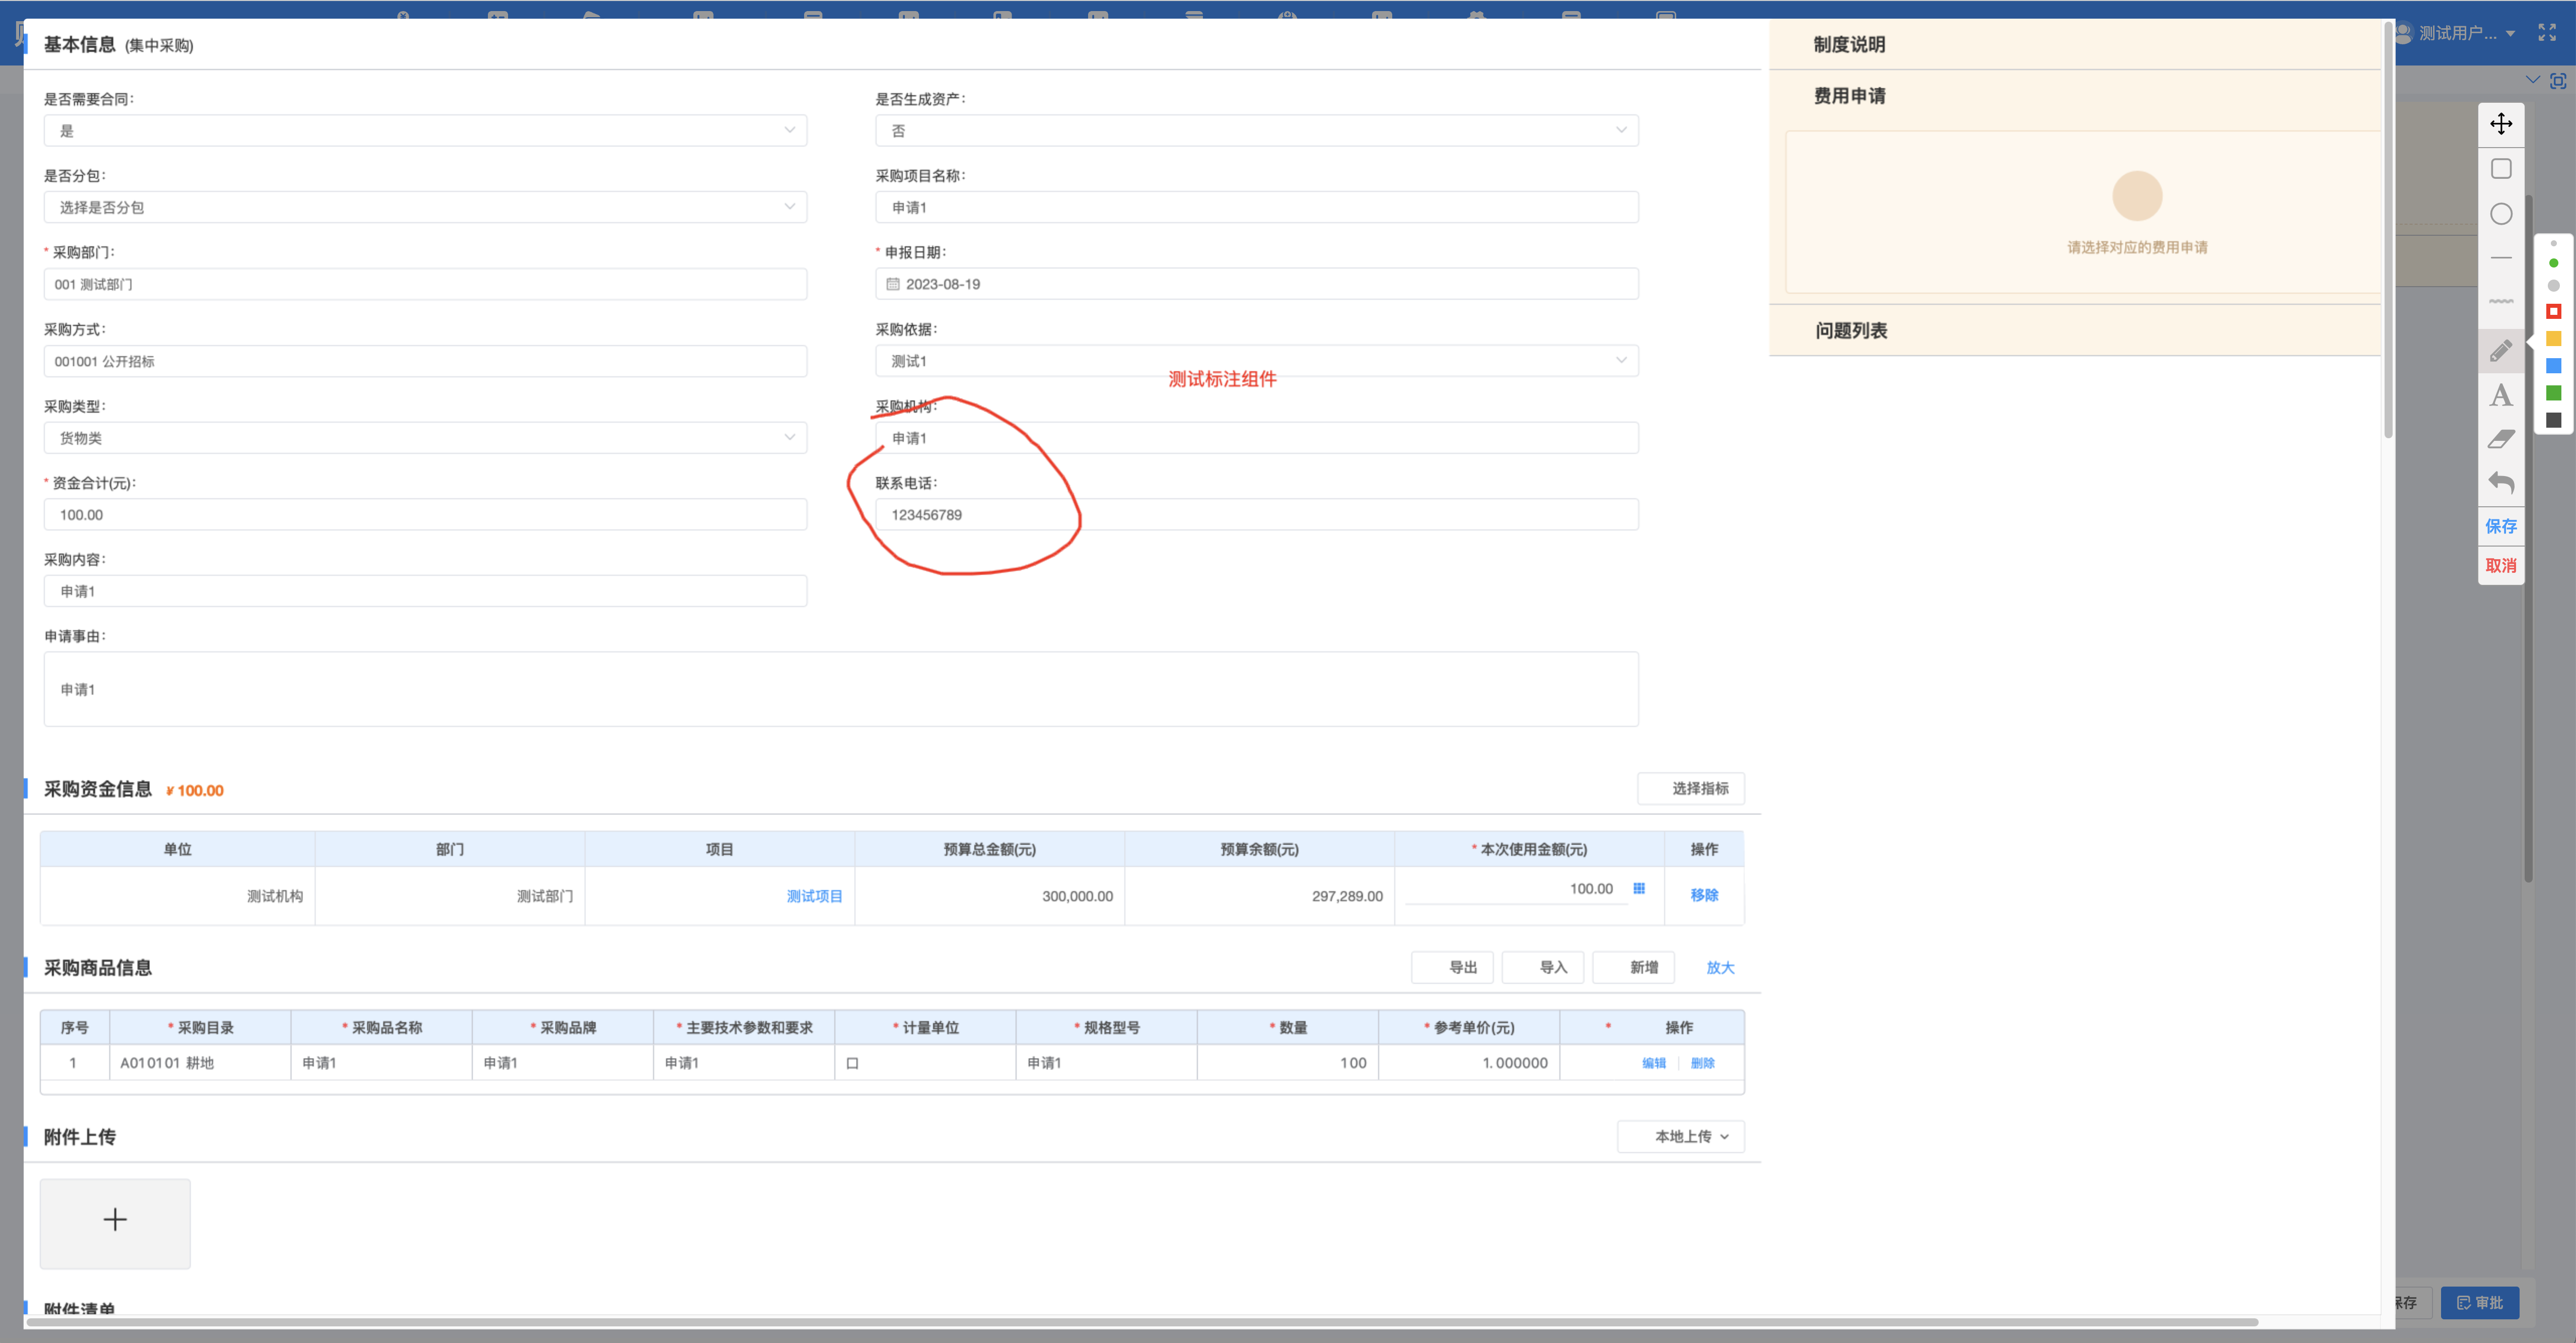Open the 是否生成资产 dropdown

[1257, 130]
